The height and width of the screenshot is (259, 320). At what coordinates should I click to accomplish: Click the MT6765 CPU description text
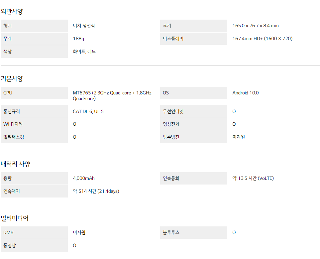pyautogui.click(x=112, y=96)
